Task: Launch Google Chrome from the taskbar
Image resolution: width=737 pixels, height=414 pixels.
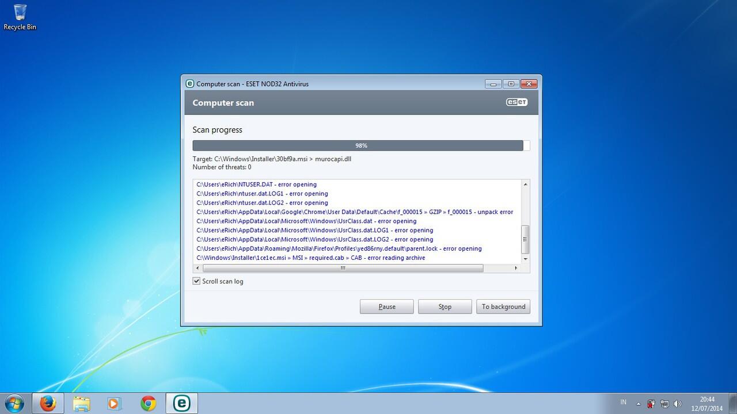Action: [x=148, y=403]
